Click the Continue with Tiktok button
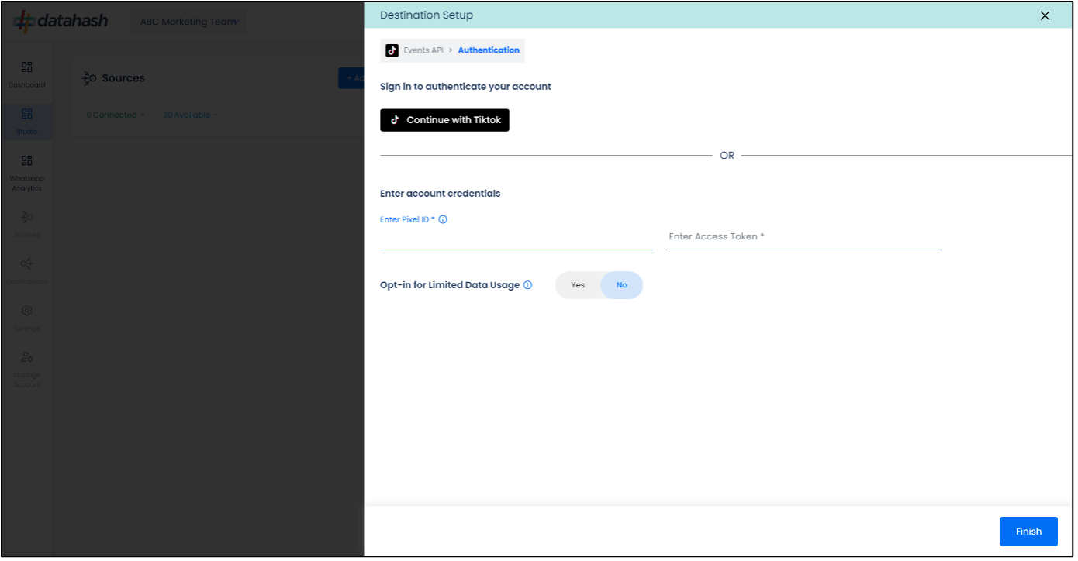The height and width of the screenshot is (561, 1078). pos(444,120)
